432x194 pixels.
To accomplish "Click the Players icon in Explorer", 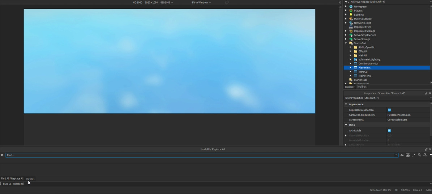I will 351,10.
